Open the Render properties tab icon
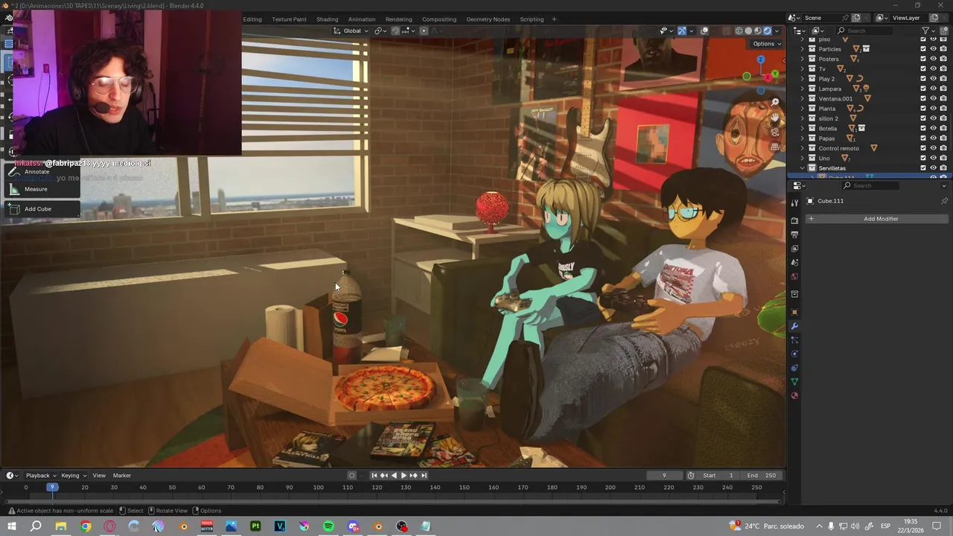 pos(794,220)
